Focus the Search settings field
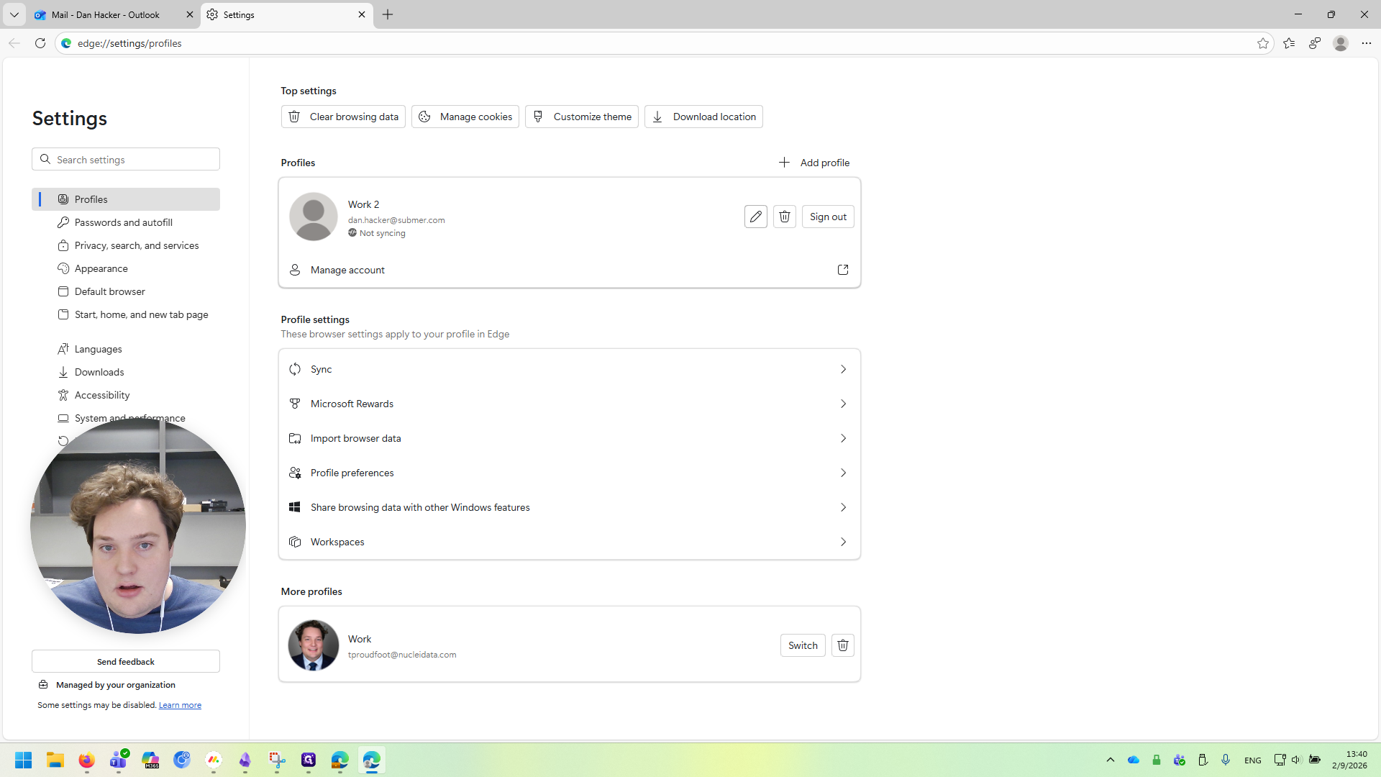This screenshot has width=1381, height=777. click(126, 159)
